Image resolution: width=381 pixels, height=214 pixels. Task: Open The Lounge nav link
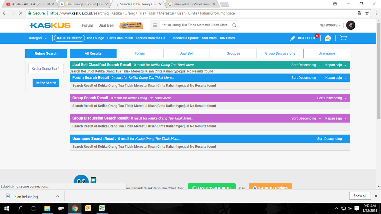(95, 38)
